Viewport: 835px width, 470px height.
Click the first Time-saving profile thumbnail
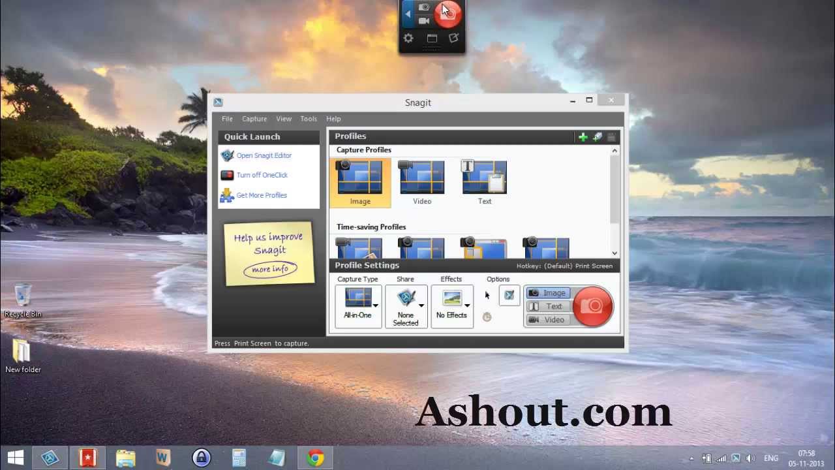[359, 248]
